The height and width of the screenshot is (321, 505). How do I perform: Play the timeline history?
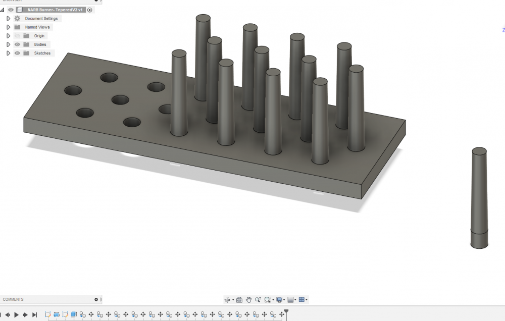point(17,315)
